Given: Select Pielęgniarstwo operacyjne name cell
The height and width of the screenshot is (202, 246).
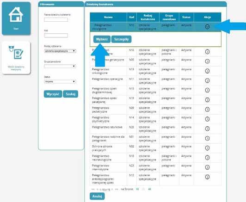Looking at the screenshot, I should point(108,80).
